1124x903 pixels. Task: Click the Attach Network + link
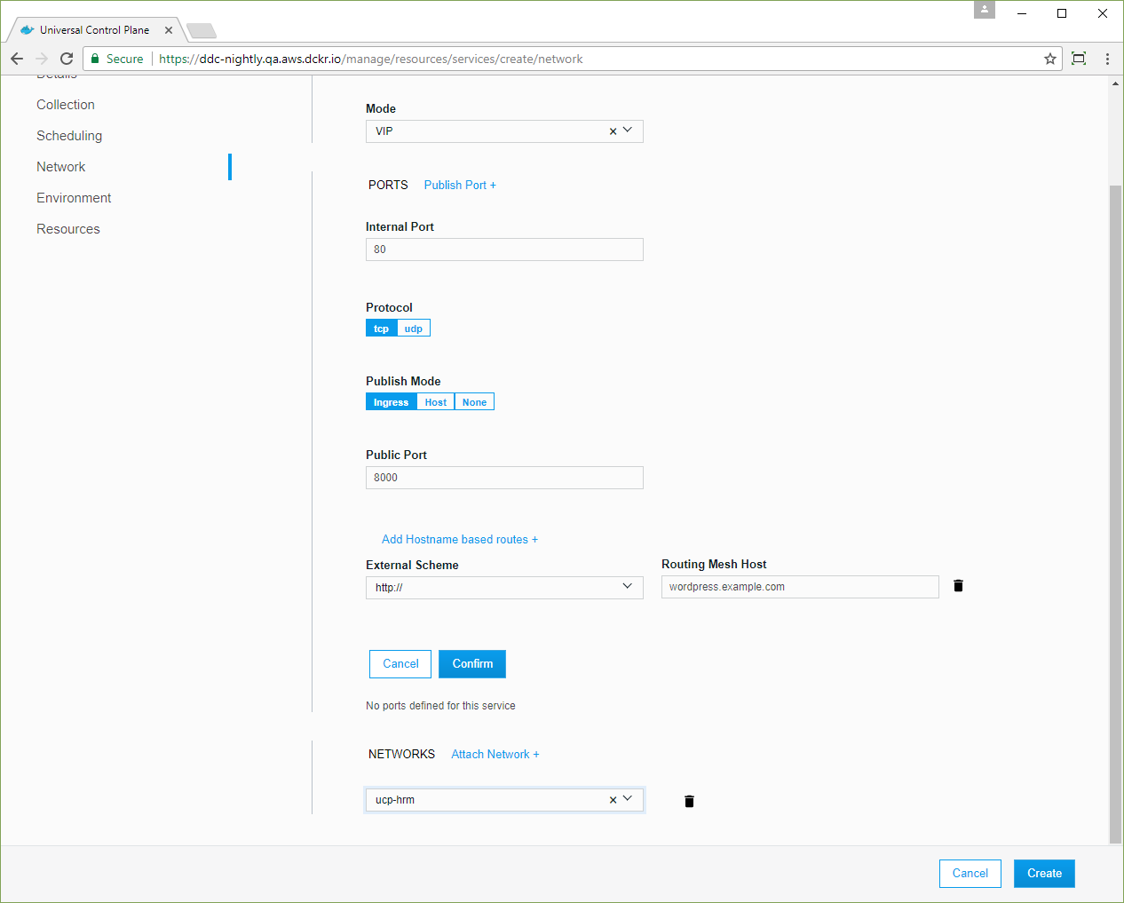pyautogui.click(x=495, y=754)
